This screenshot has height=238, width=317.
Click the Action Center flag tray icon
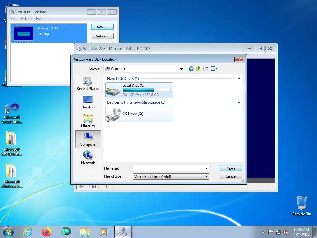(x=271, y=232)
